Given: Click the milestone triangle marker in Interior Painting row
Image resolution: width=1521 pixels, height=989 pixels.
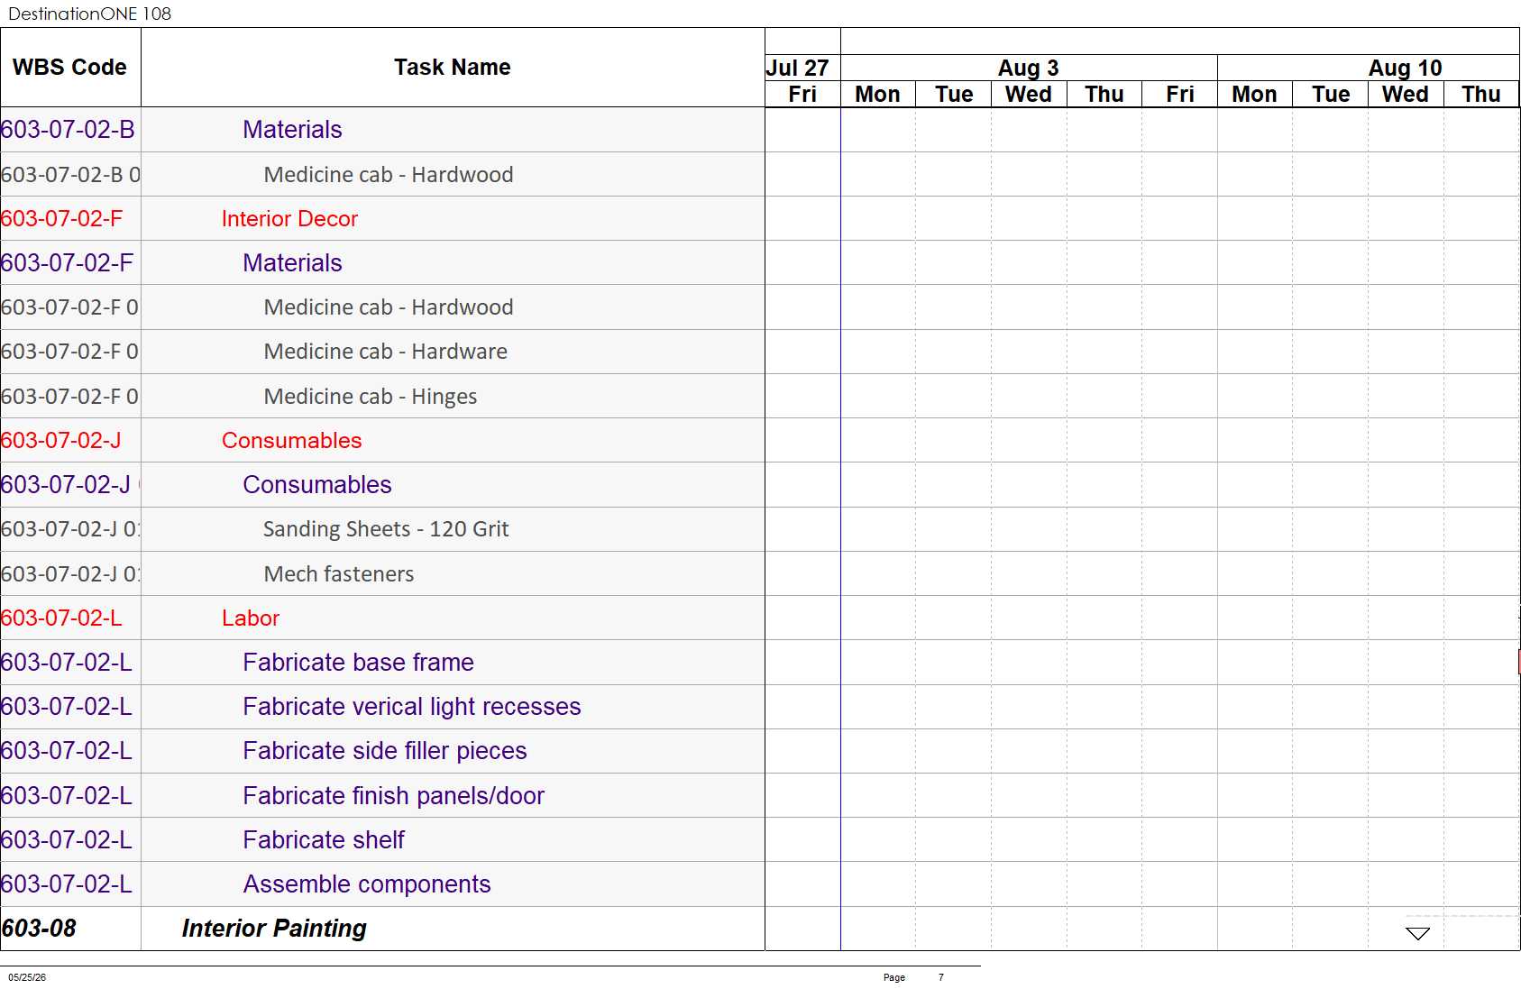Looking at the screenshot, I should coord(1417,933).
